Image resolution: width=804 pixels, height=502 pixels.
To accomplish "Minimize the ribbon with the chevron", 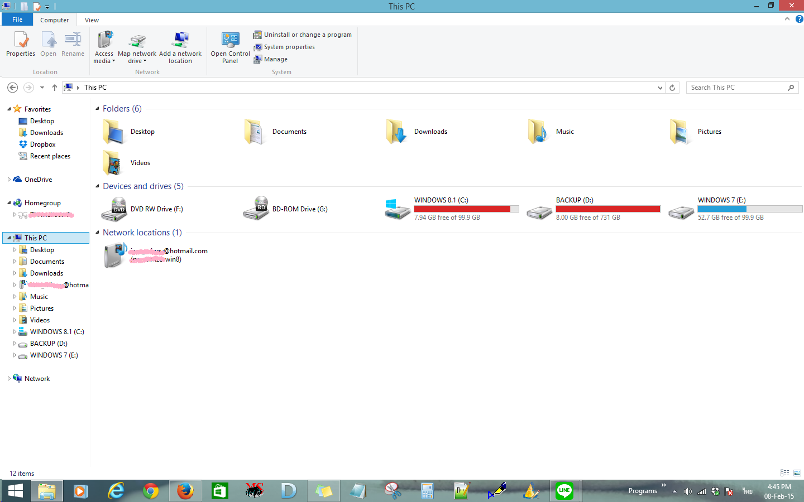I will click(787, 19).
